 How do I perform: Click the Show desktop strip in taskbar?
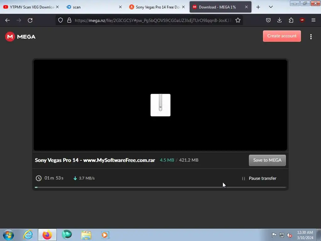pos(318,235)
